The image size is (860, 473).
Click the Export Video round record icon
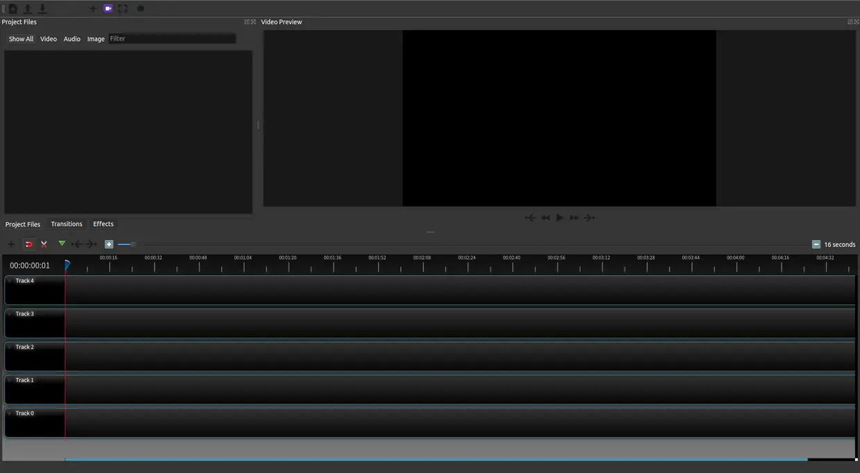(x=141, y=8)
